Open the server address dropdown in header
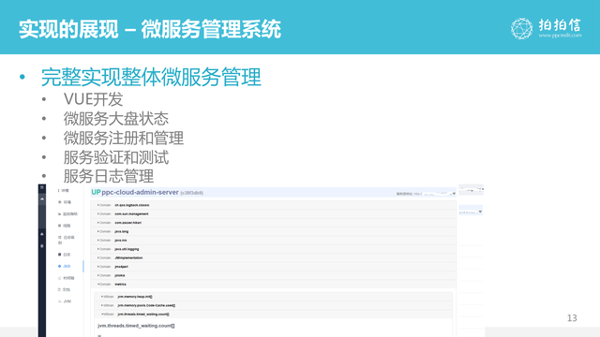This screenshot has height=337, width=600. 454,194
